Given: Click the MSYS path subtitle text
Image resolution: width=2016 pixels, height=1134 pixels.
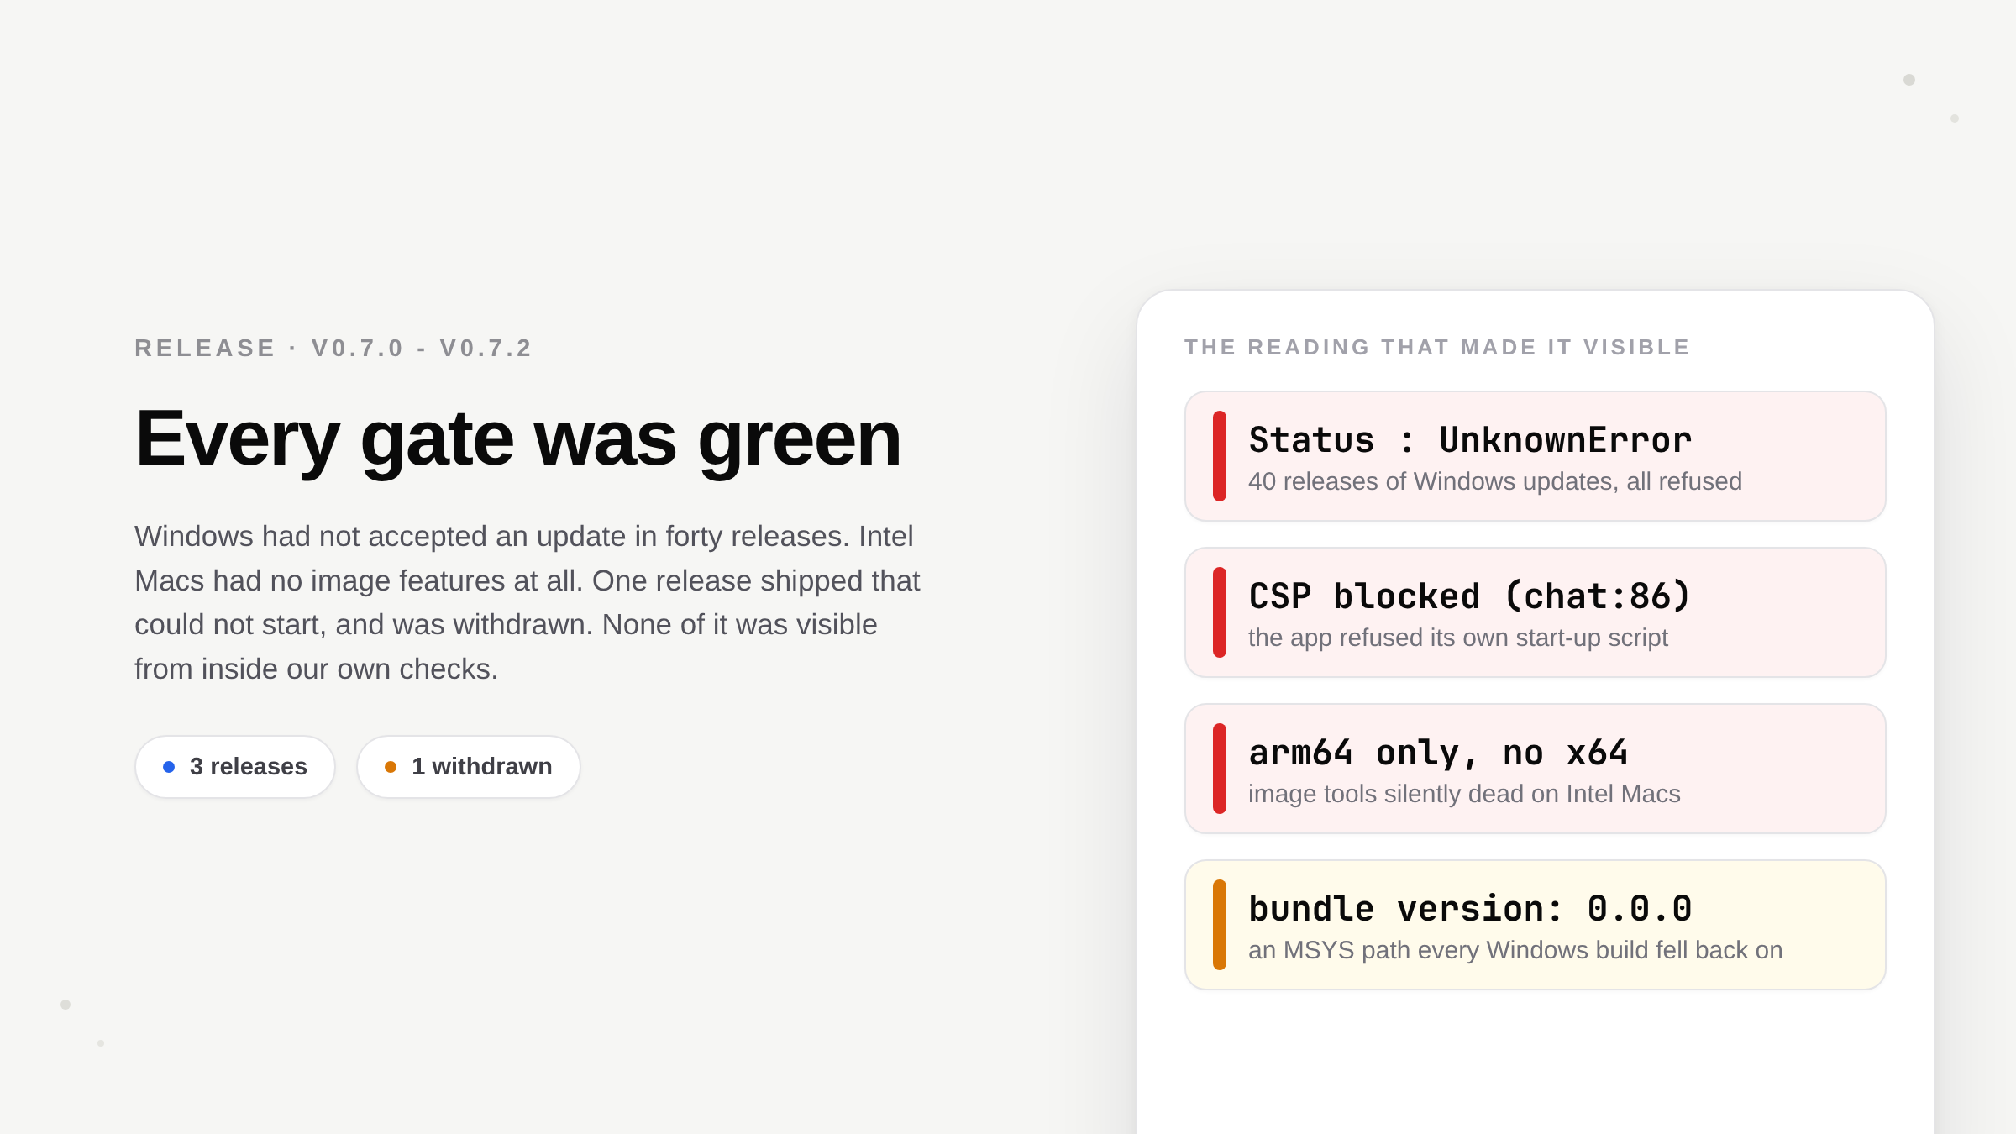Looking at the screenshot, I should (1515, 950).
